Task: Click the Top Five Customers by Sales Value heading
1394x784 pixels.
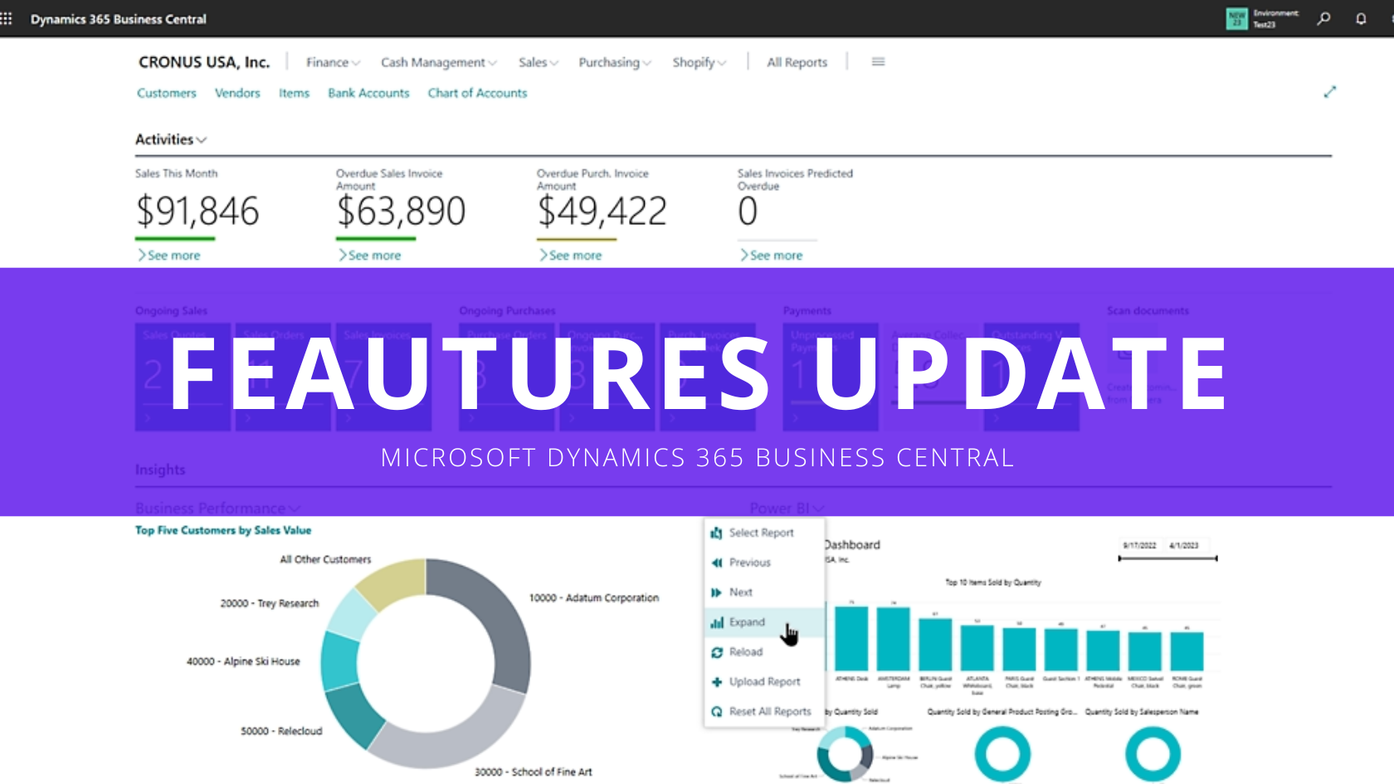Action: (x=223, y=530)
